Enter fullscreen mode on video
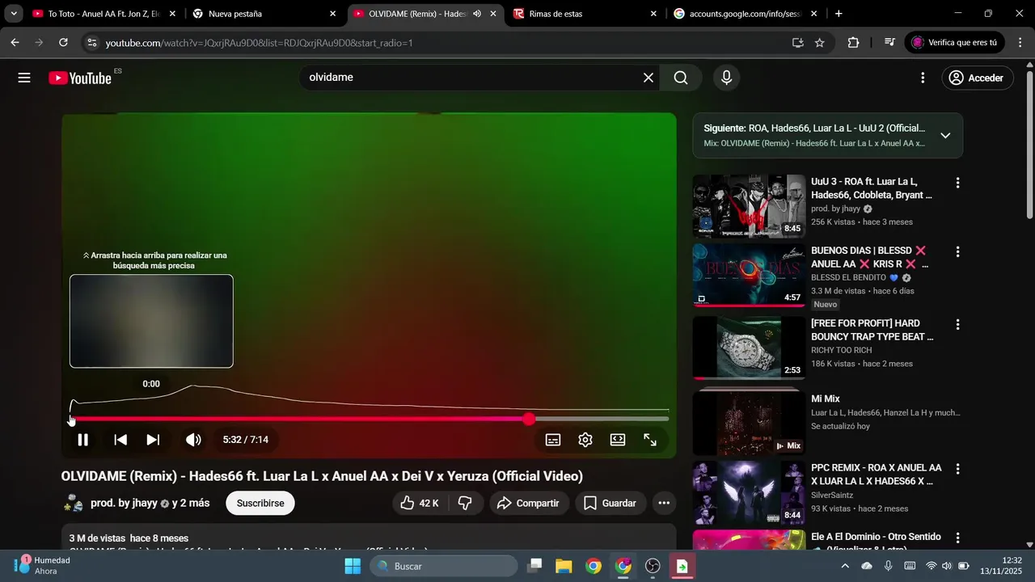 pos(650,440)
